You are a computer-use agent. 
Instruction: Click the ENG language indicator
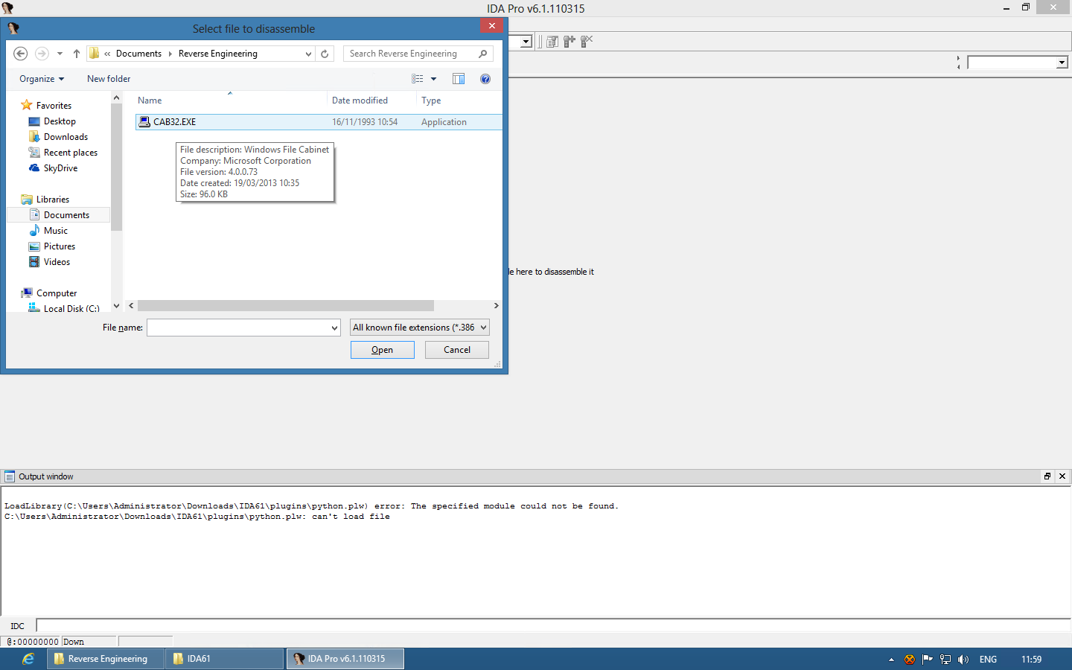coord(988,660)
